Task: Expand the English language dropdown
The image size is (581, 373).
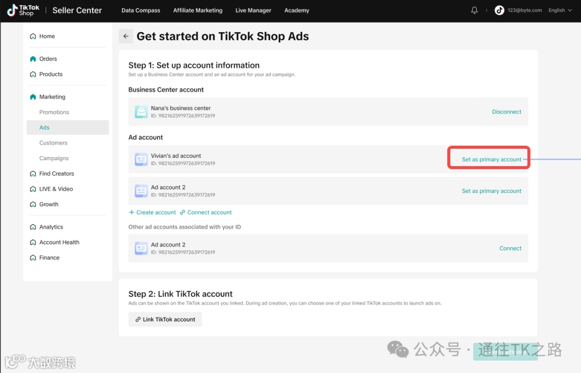Action: point(560,10)
